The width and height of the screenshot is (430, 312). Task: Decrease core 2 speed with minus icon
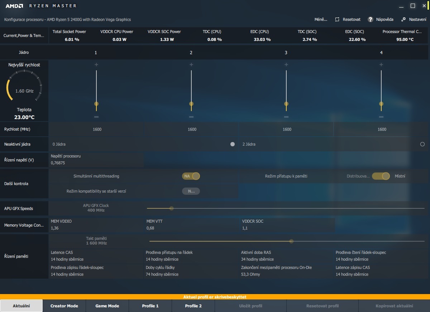191,117
